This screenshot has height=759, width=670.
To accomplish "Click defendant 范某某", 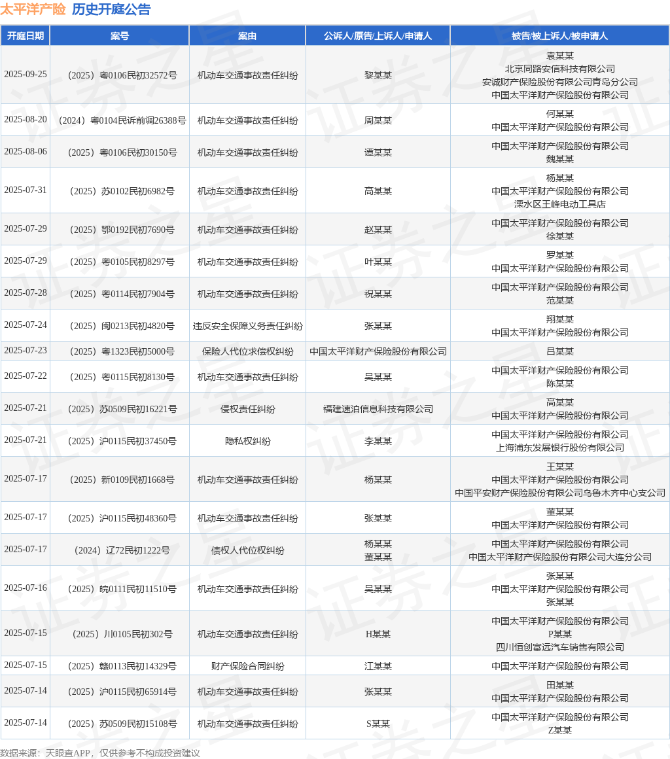I will pyautogui.click(x=560, y=300).
